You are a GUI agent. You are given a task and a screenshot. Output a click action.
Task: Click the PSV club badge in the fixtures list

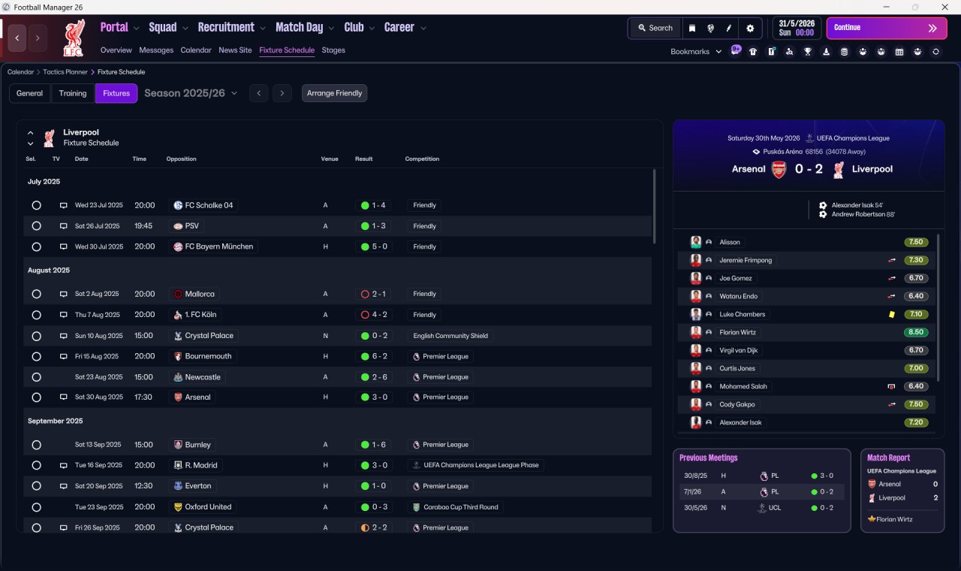click(x=178, y=226)
